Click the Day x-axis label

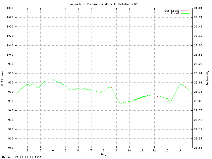click(104, 154)
